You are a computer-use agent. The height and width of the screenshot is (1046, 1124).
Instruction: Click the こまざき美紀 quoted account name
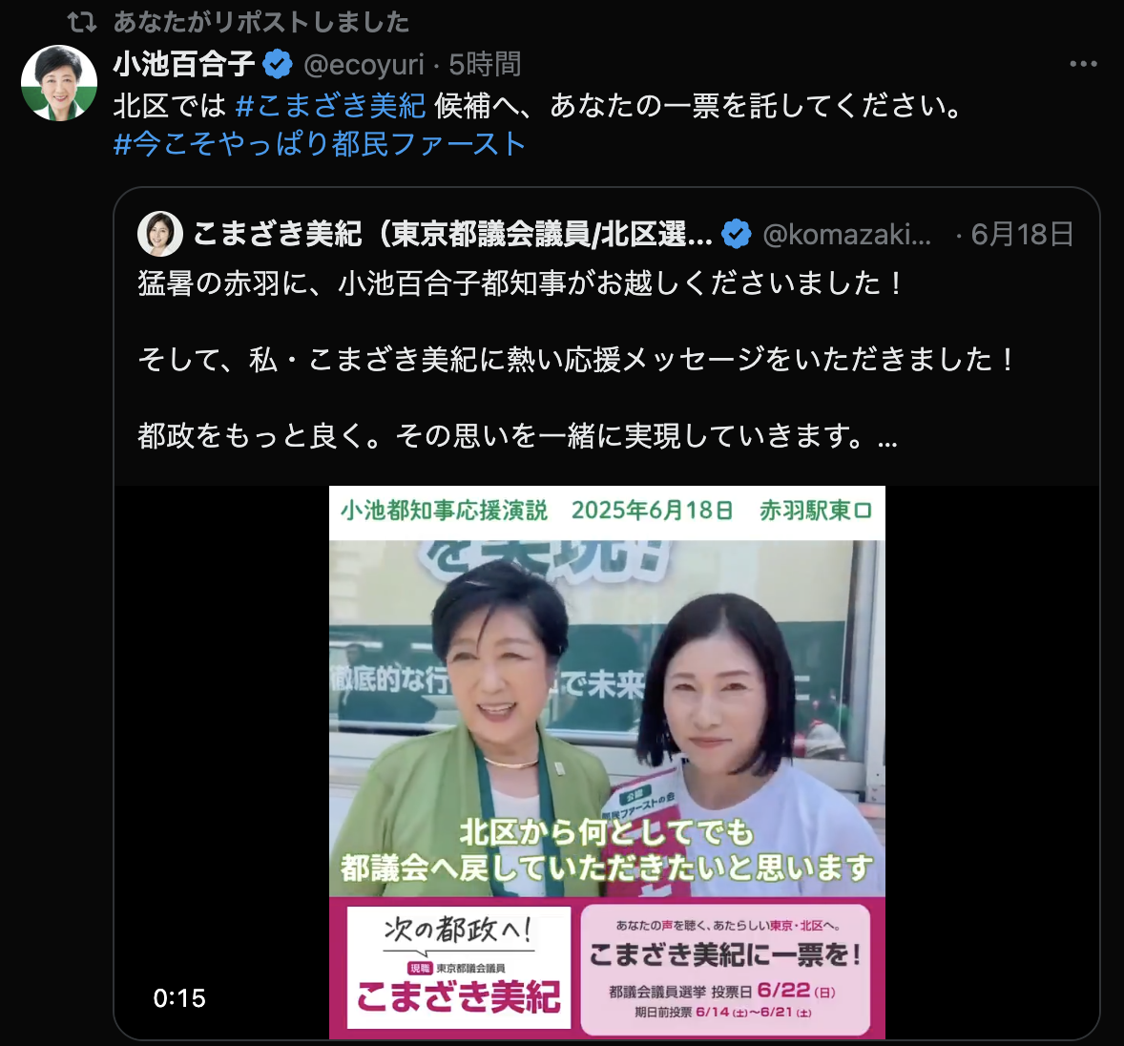[453, 234]
